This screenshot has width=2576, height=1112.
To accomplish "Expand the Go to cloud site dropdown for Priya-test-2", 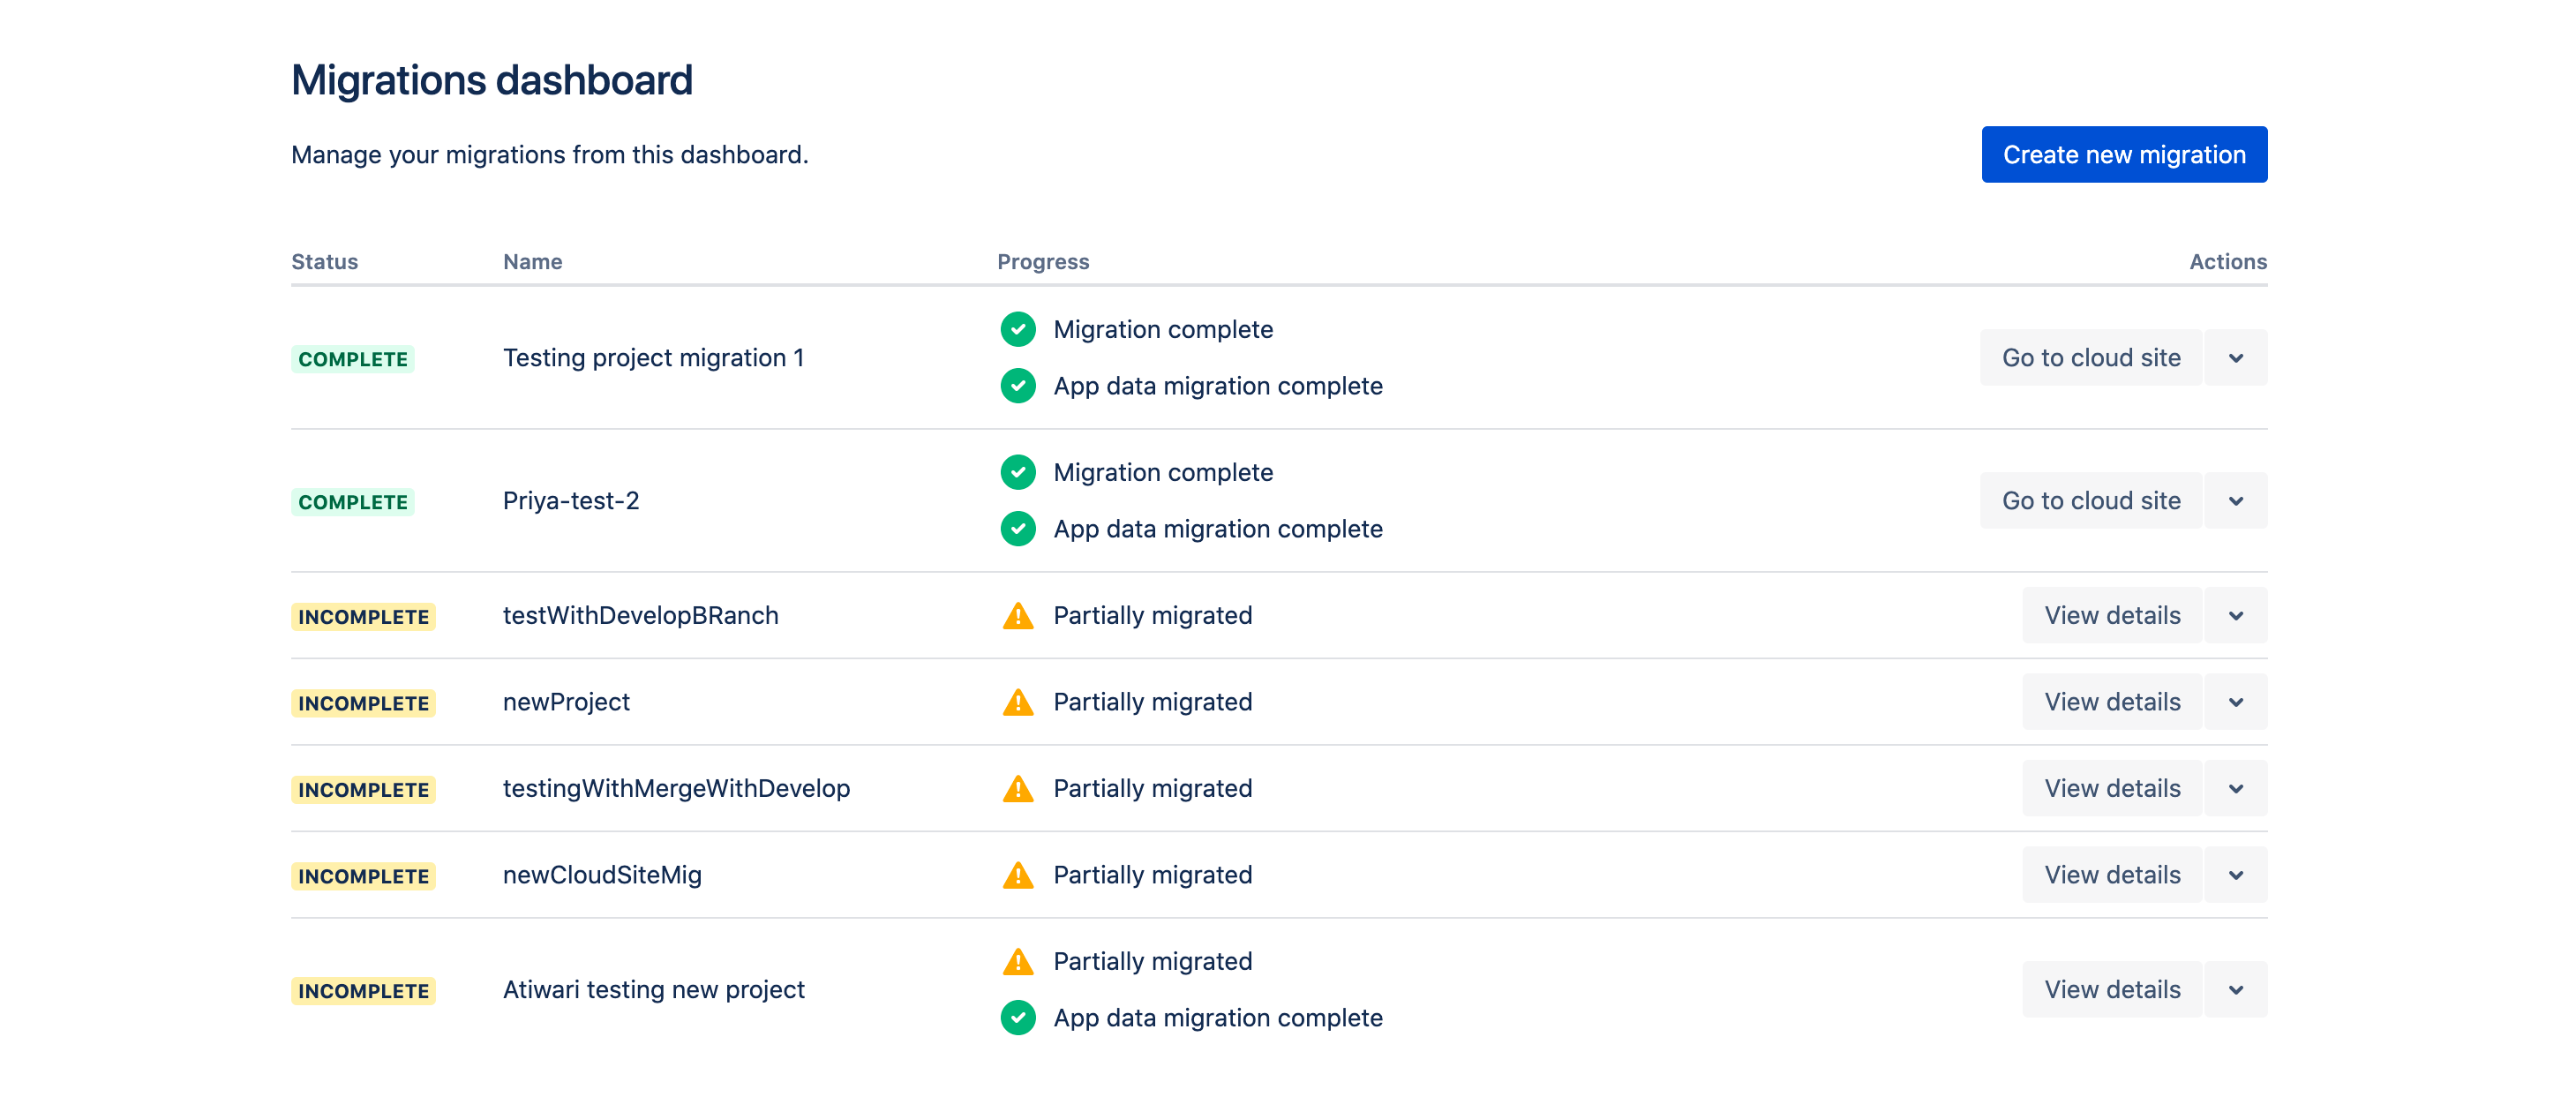I will tap(2238, 501).
